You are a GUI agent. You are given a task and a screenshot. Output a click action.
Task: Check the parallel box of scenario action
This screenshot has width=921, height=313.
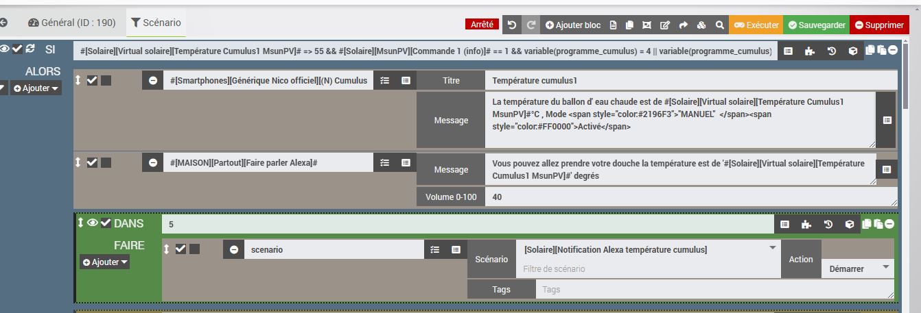tap(195, 249)
